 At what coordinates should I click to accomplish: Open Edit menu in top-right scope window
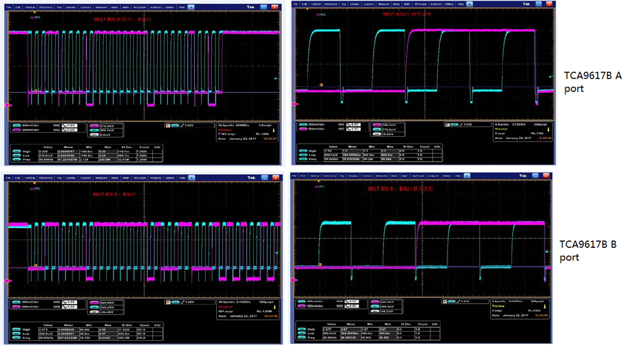pyautogui.click(x=304, y=4)
